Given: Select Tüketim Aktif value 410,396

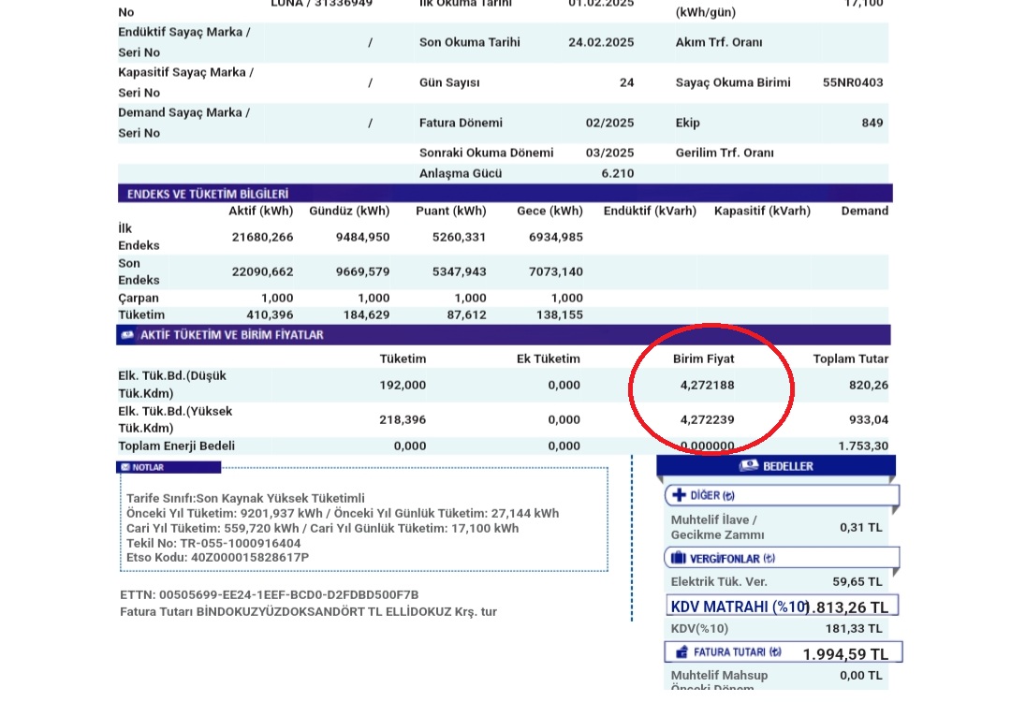Looking at the screenshot, I should tap(270, 314).
